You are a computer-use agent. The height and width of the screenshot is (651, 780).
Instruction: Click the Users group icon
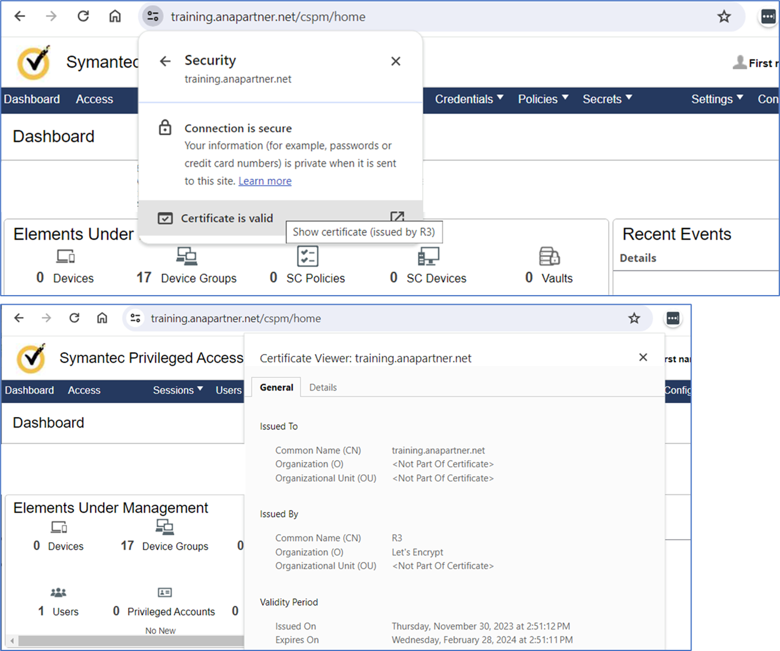click(58, 592)
